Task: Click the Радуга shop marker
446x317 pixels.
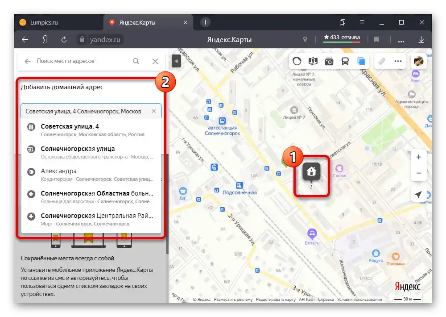Action: (x=376, y=253)
